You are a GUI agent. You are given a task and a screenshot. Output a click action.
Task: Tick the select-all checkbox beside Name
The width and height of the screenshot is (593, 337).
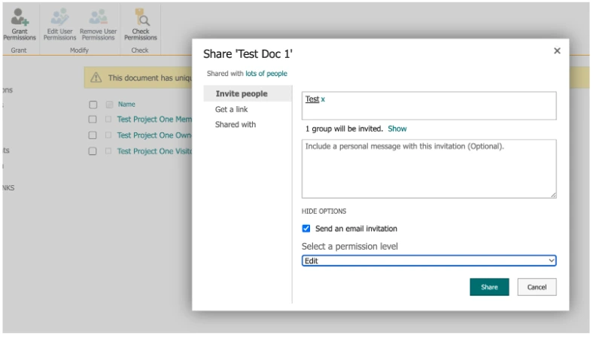click(93, 105)
